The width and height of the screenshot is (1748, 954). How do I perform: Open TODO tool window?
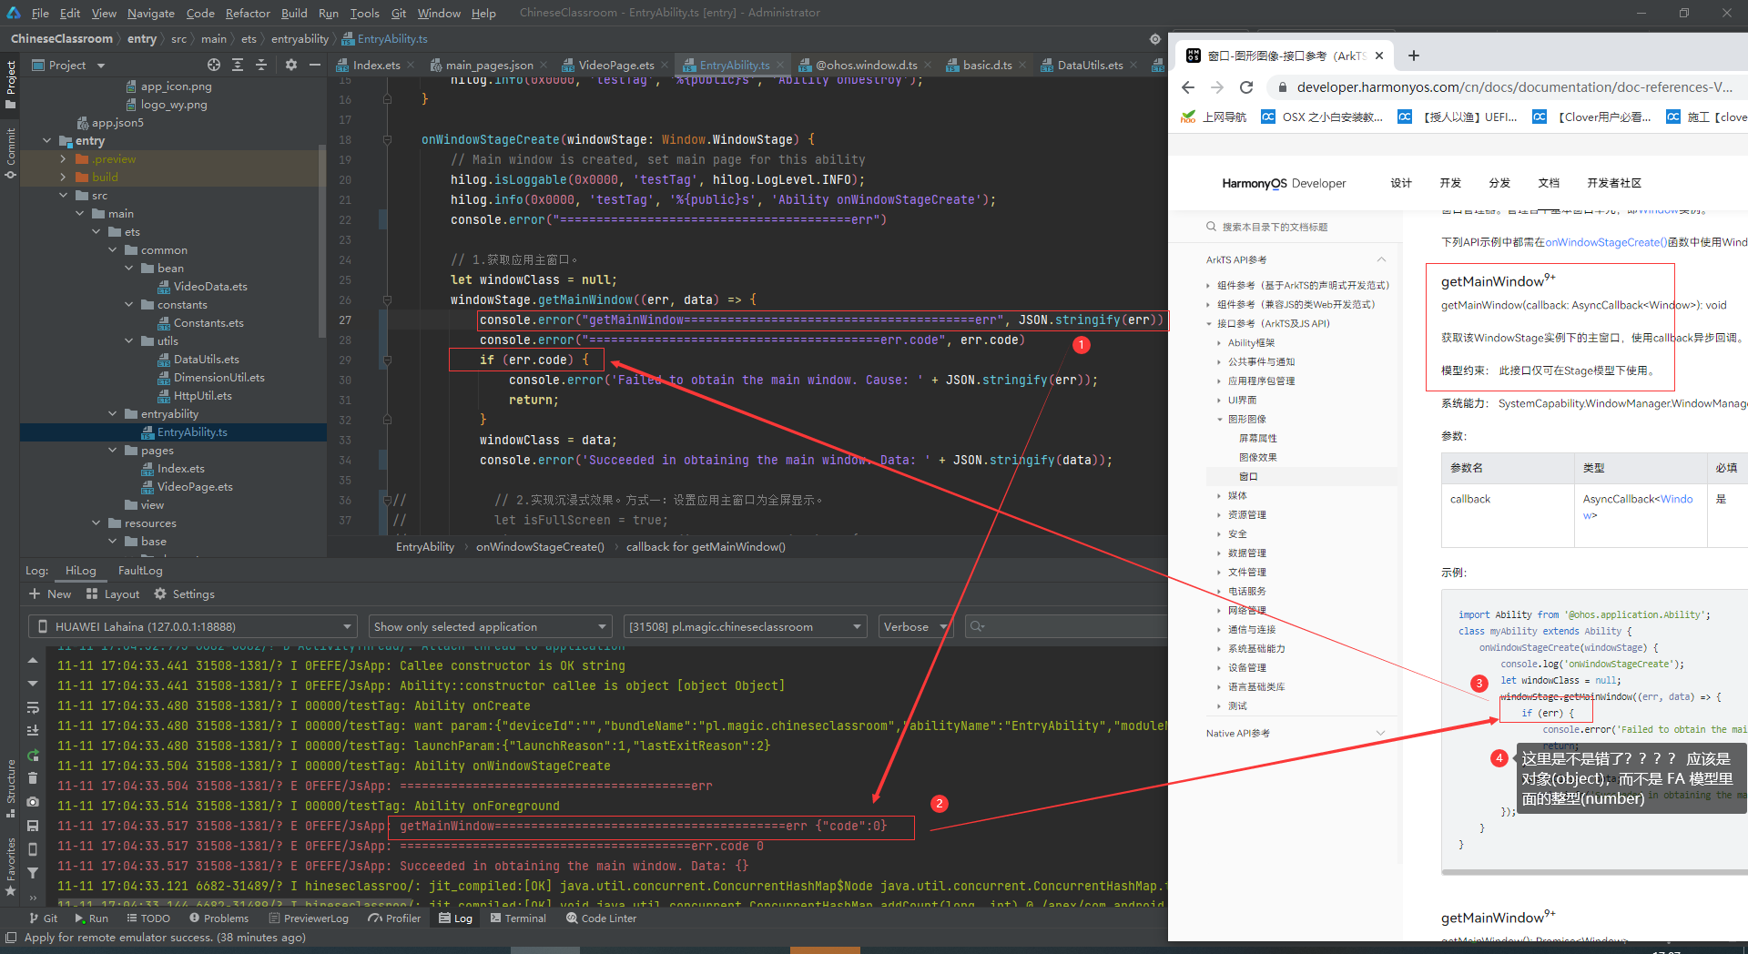pos(148,918)
